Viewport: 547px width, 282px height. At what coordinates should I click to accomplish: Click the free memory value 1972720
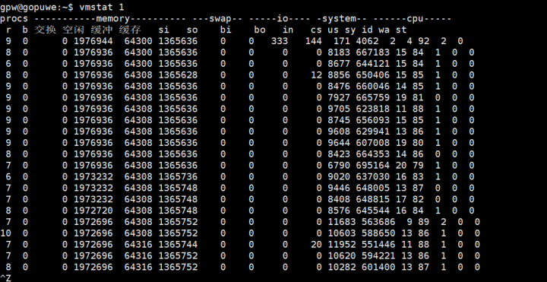pyautogui.click(x=93, y=211)
